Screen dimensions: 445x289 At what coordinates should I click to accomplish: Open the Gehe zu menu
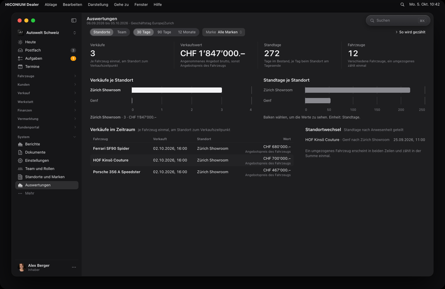click(121, 4)
